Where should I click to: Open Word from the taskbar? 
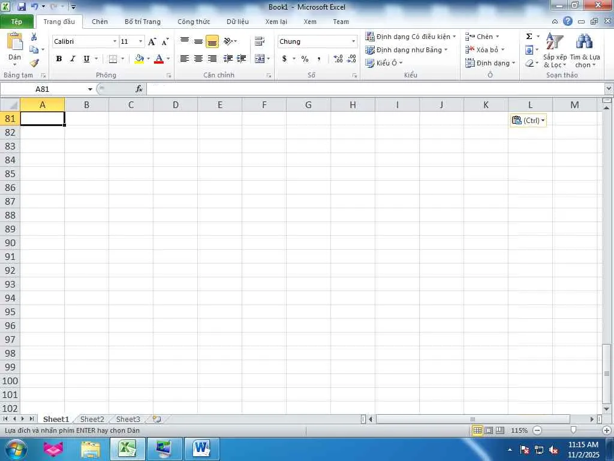[201, 449]
